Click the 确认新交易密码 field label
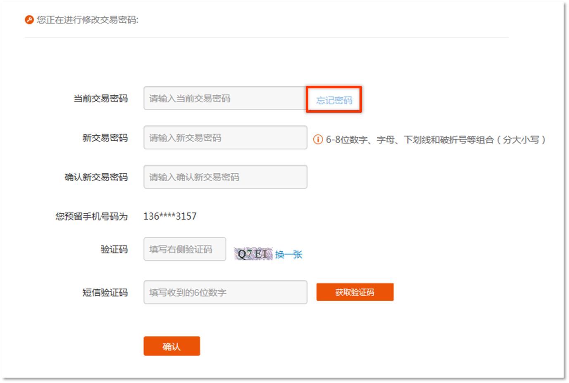 96,177
